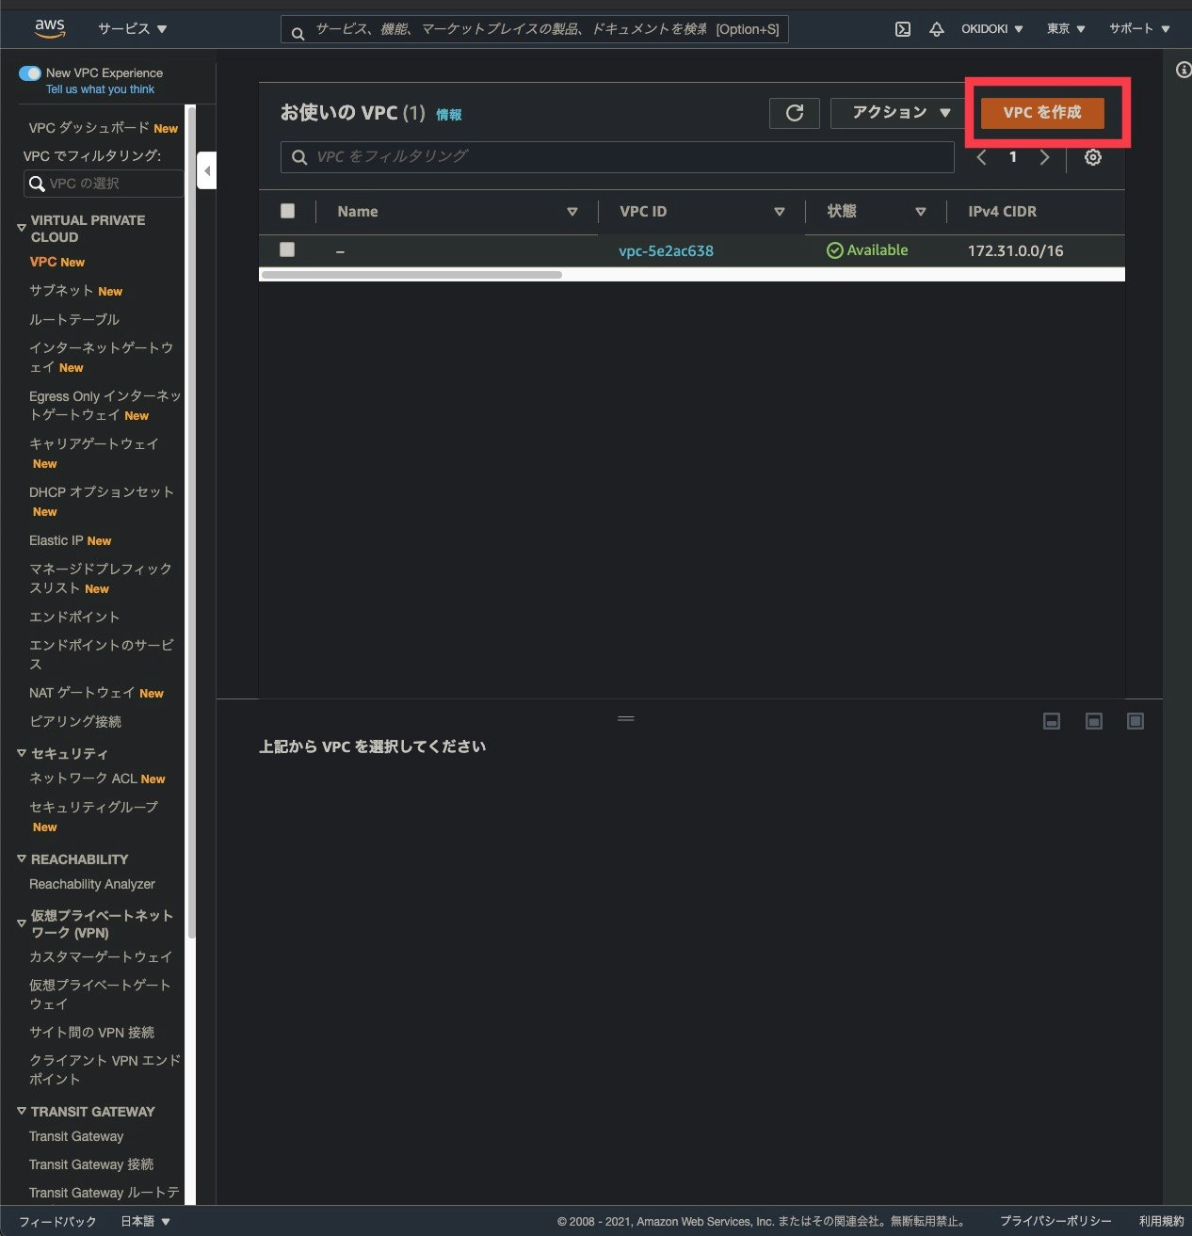Image resolution: width=1192 pixels, height=1236 pixels.
Task: Open the OKIDOKI account dropdown
Action: click(991, 29)
